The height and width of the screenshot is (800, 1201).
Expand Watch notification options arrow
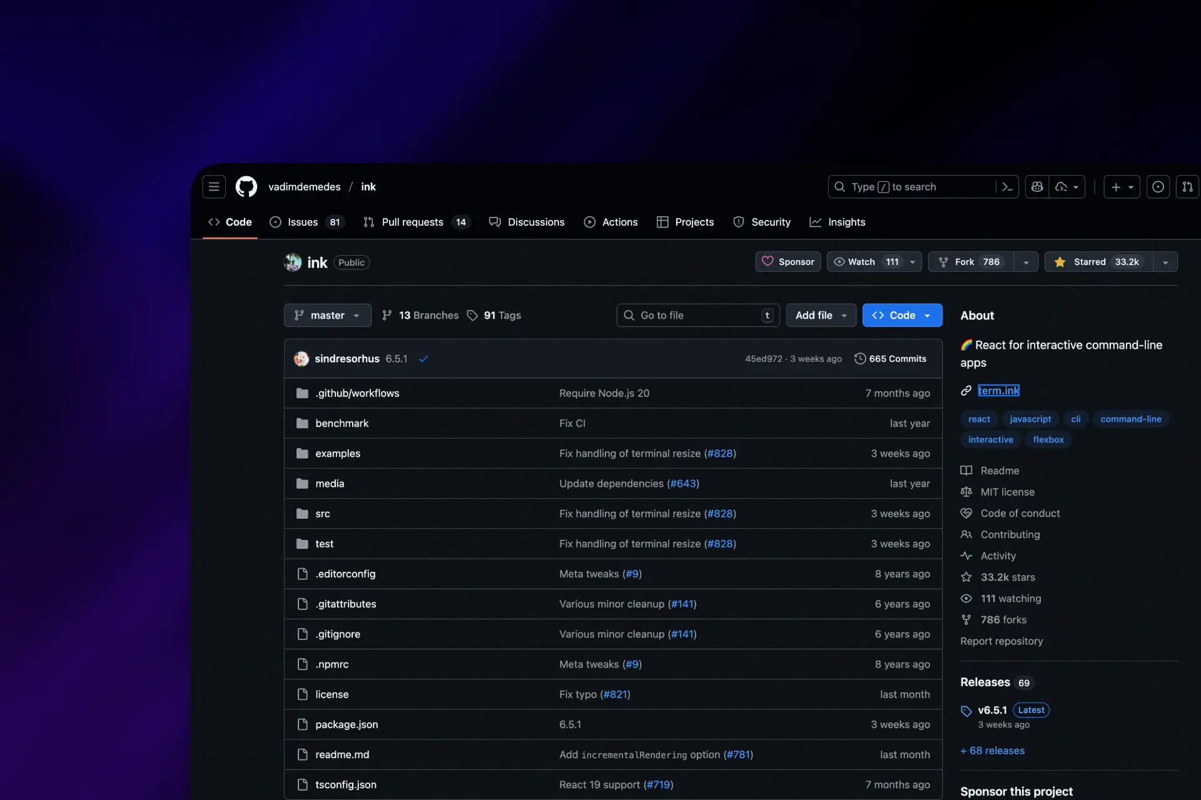pyautogui.click(x=913, y=262)
